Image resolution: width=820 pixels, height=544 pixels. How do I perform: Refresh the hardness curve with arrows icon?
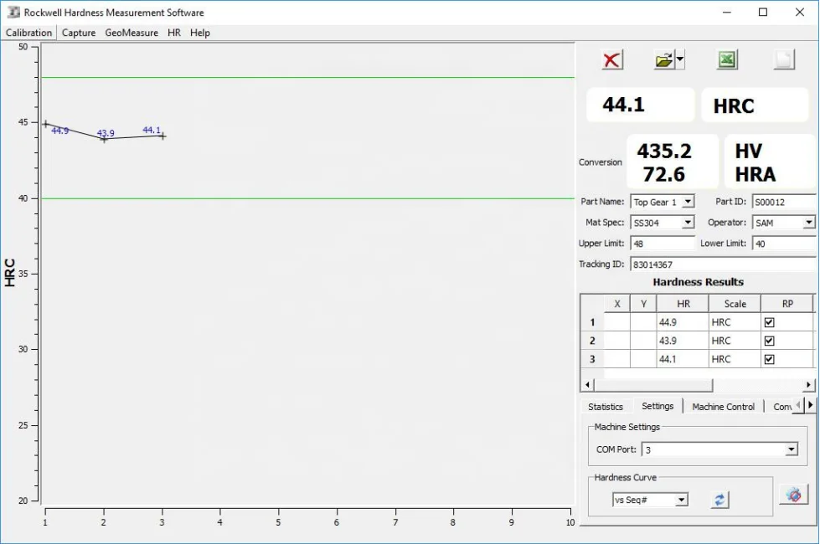(x=719, y=500)
